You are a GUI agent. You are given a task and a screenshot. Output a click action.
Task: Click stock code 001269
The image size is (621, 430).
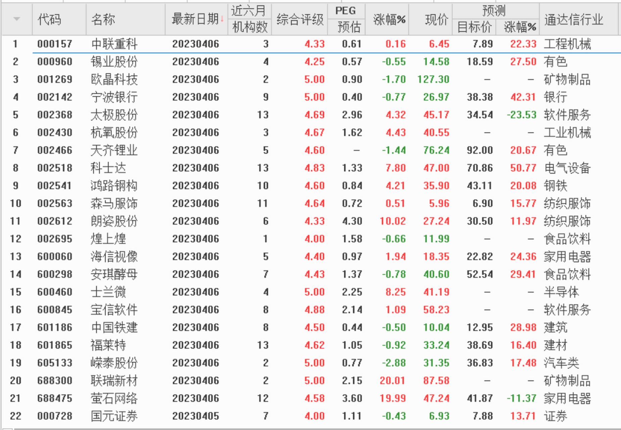[x=55, y=79]
